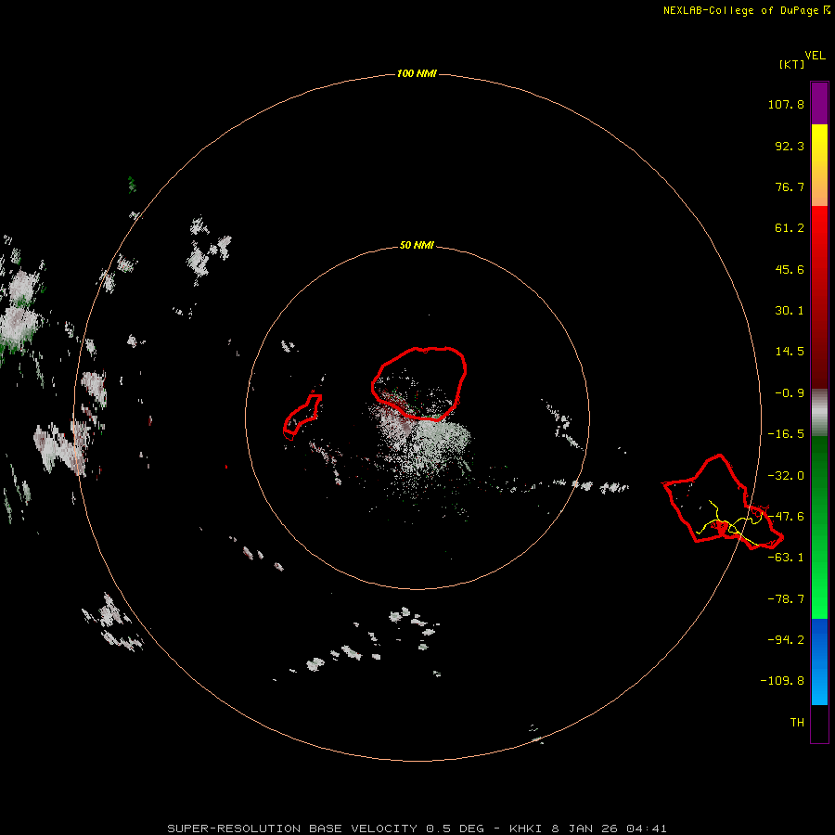Click the 92.3 velocity scale value
Image resolution: width=835 pixels, height=835 pixels.
(790, 146)
